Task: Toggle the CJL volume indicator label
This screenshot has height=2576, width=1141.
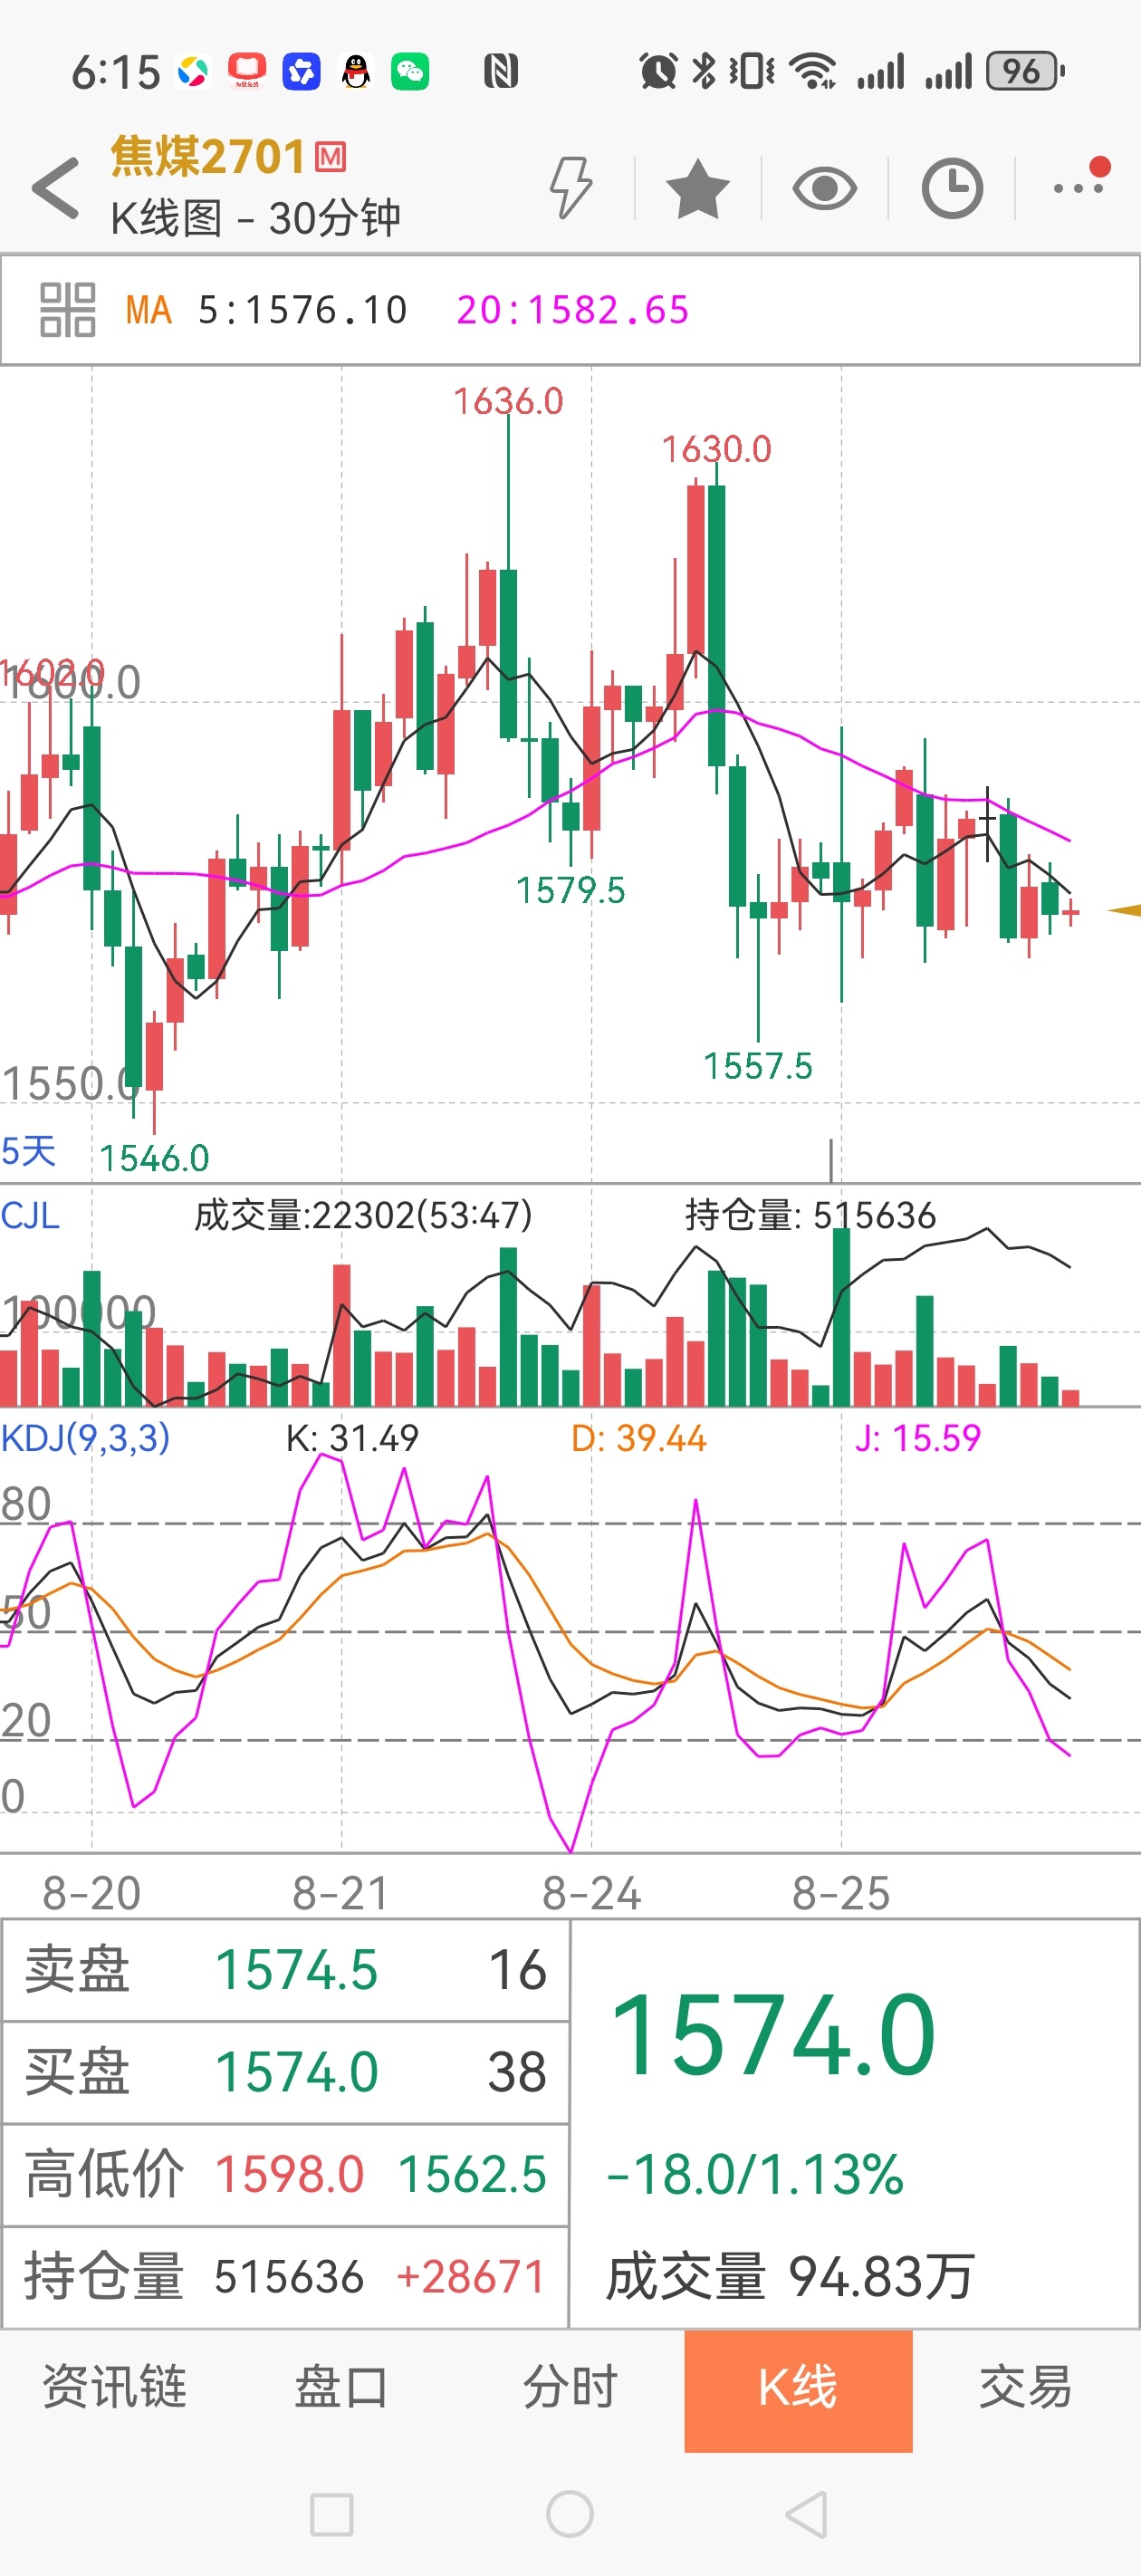Action: 30,1215
